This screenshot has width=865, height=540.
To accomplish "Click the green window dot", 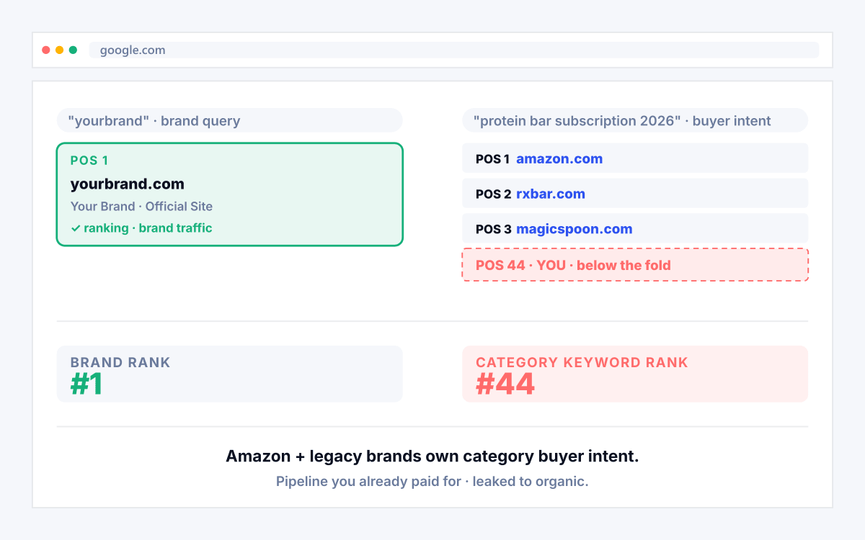I will tap(73, 50).
